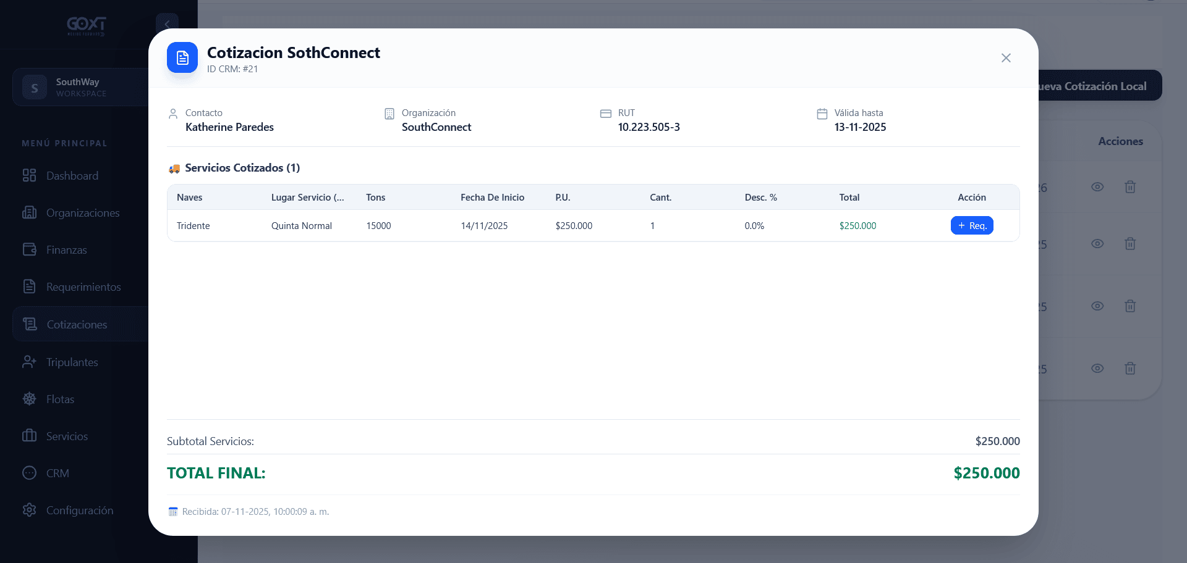The height and width of the screenshot is (563, 1187).
Task: Click the blue document icon in the header
Action: tap(182, 57)
